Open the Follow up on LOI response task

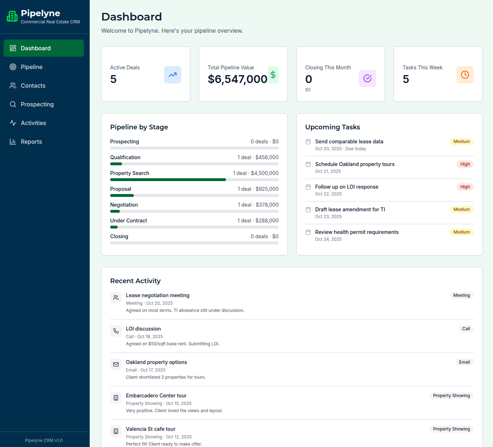tap(347, 187)
